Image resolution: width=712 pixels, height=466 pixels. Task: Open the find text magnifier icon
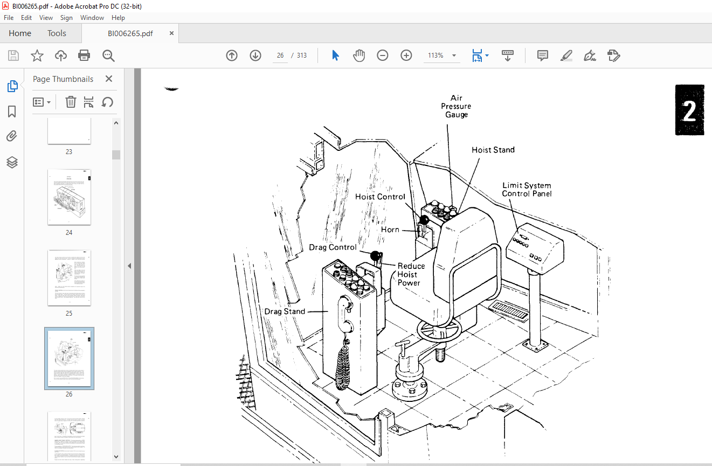tap(108, 55)
